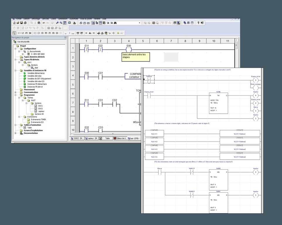Collapse the Programme tree node
Screen dimensions: 282x225
point(16,95)
